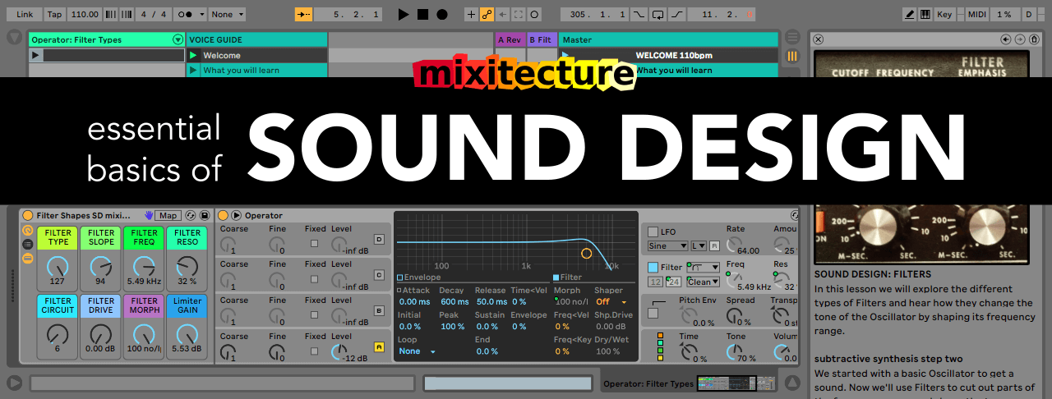1052x399 pixels.
Task: Toggle the metronome in the top bar
Action: 188,14
